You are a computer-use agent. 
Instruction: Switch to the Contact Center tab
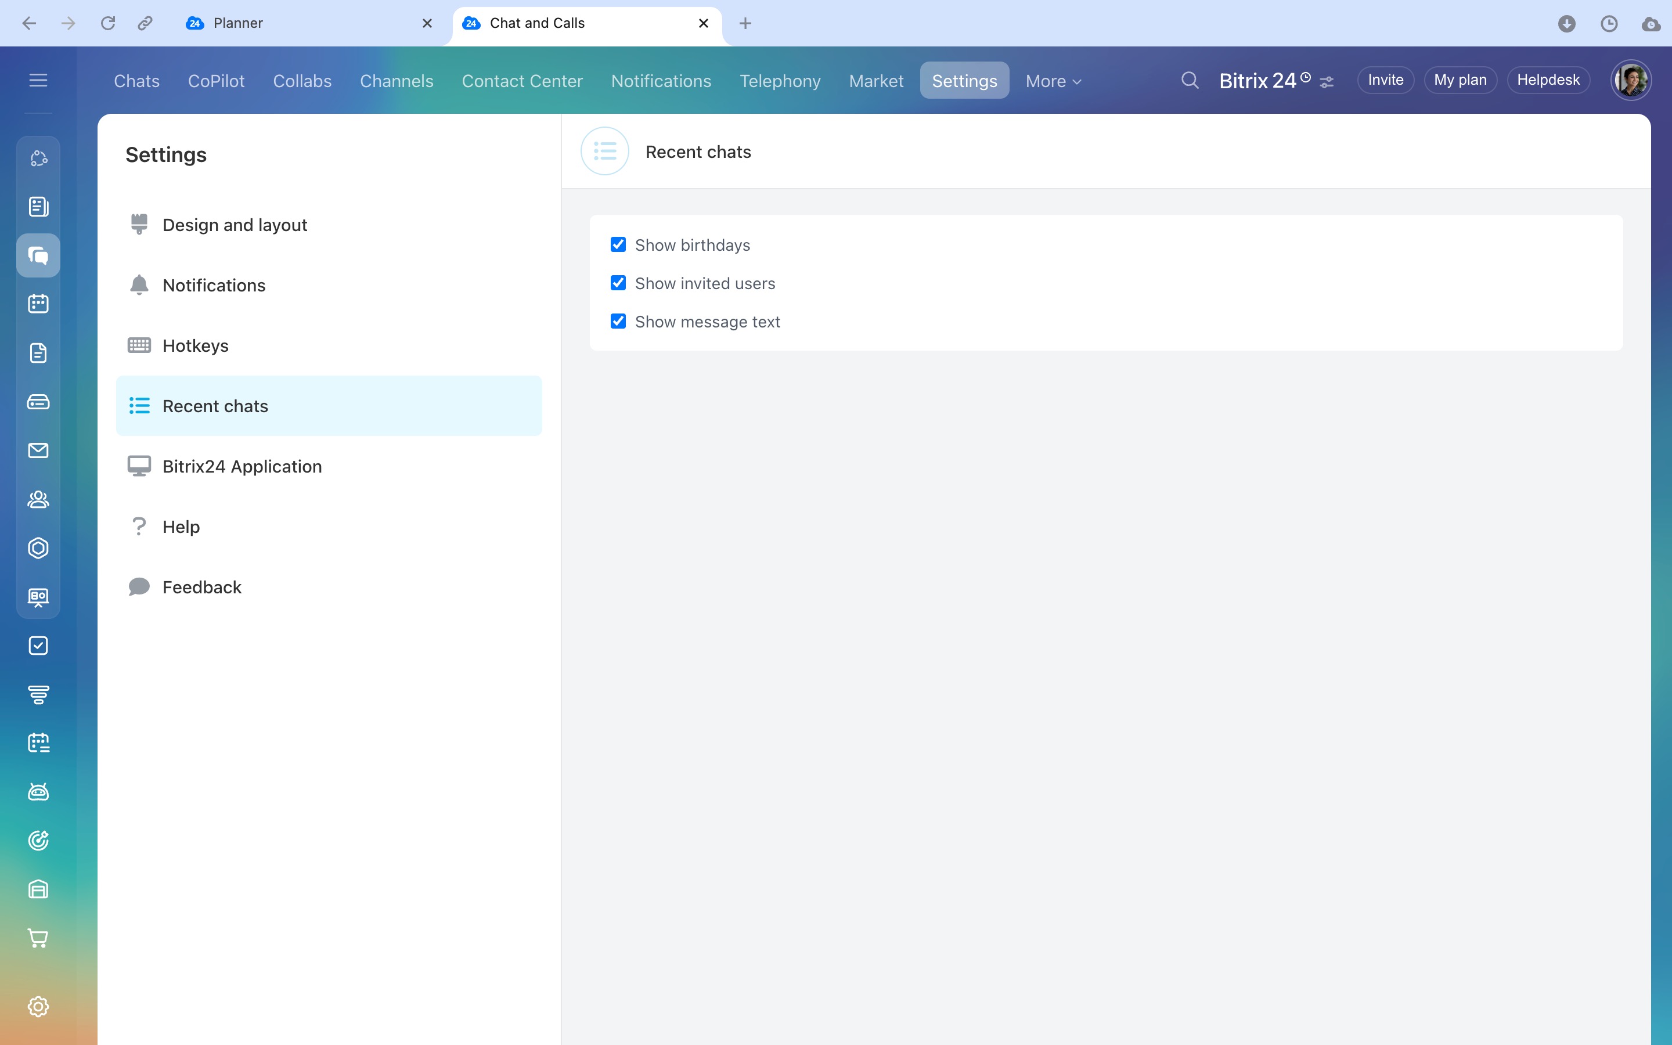coord(522,81)
